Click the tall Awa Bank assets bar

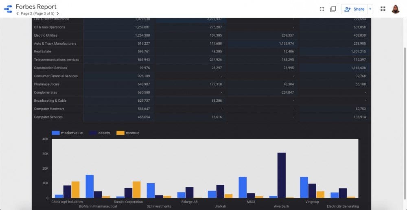point(281,175)
